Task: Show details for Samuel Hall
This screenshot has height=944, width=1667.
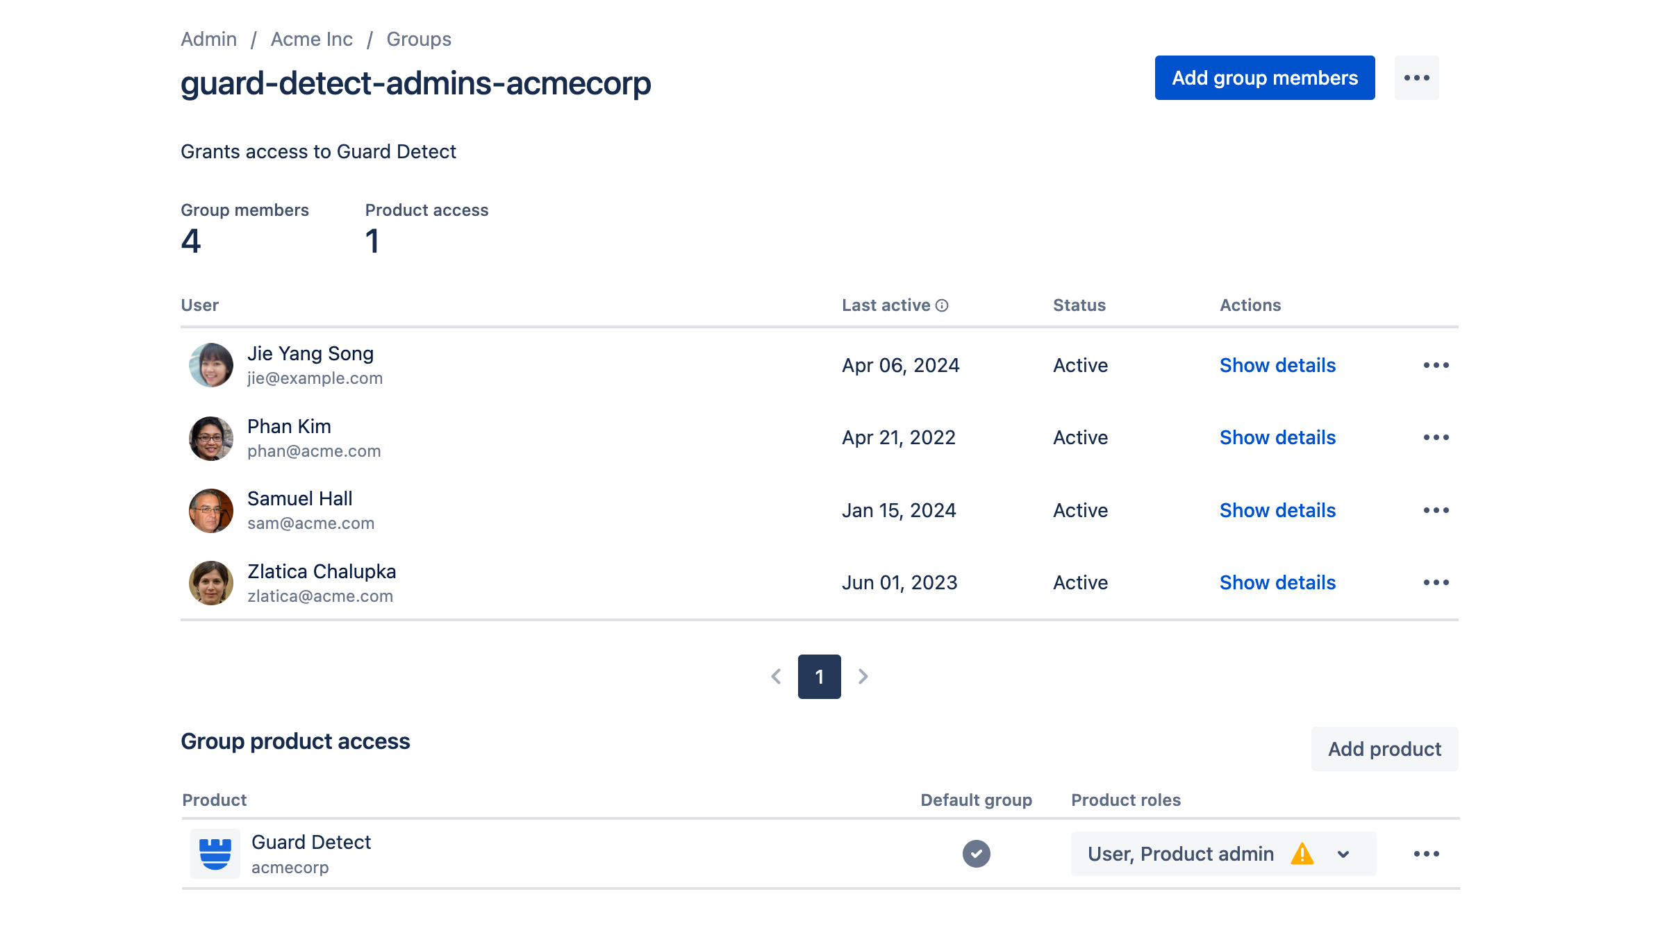Action: click(x=1278, y=510)
